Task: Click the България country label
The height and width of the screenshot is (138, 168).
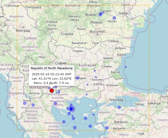Action: 87,65
